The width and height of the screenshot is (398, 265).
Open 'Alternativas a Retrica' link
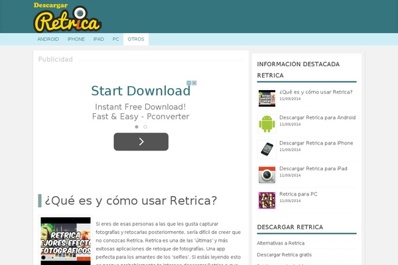(x=281, y=243)
